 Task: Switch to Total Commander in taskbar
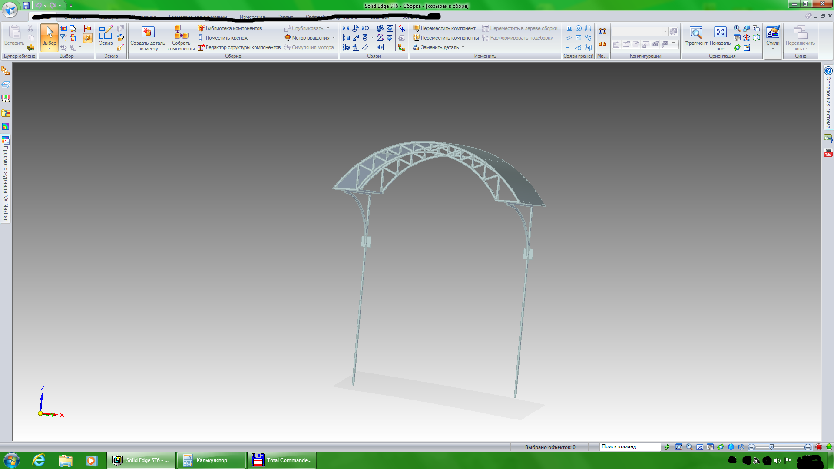[282, 460]
